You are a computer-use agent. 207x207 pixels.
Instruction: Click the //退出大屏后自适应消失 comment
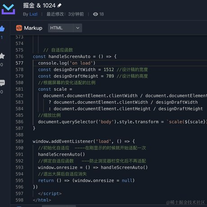point(63,174)
